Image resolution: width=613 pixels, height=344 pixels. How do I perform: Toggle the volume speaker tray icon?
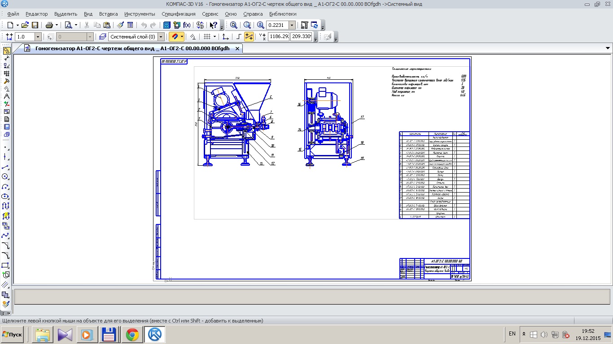coord(544,335)
